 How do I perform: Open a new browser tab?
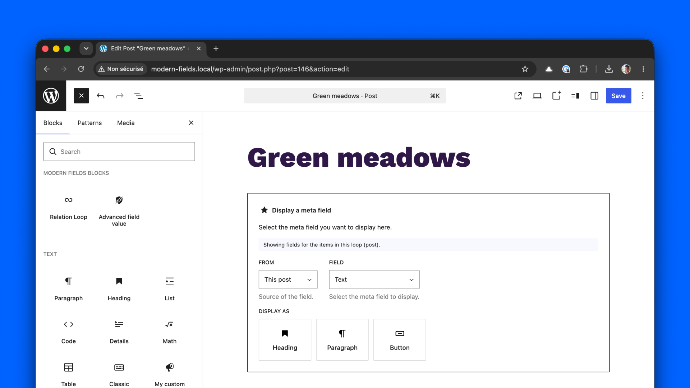tap(216, 48)
